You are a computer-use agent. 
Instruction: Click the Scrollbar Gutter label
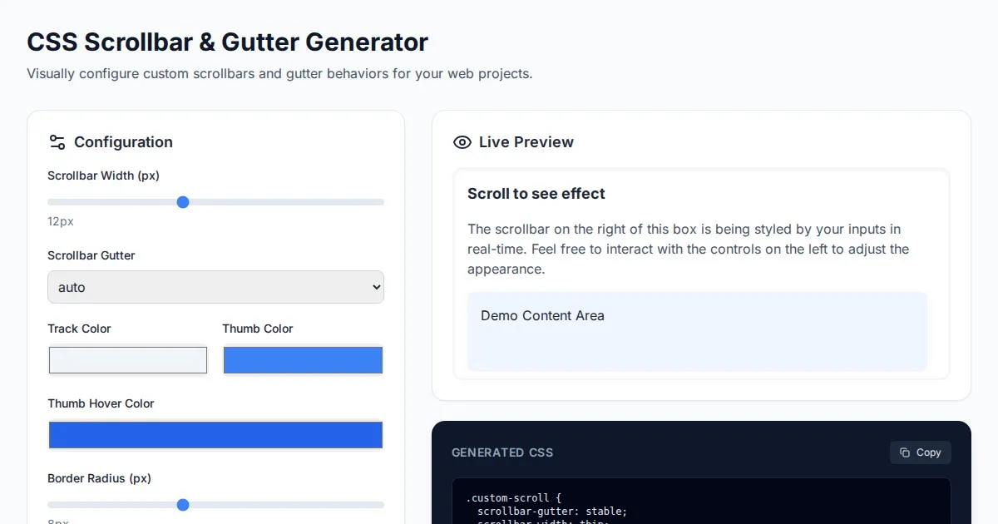[x=91, y=255]
